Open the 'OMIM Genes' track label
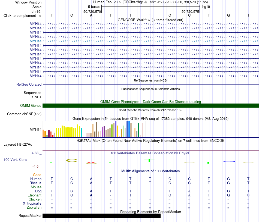This screenshot has height=222, width=259. point(31,105)
